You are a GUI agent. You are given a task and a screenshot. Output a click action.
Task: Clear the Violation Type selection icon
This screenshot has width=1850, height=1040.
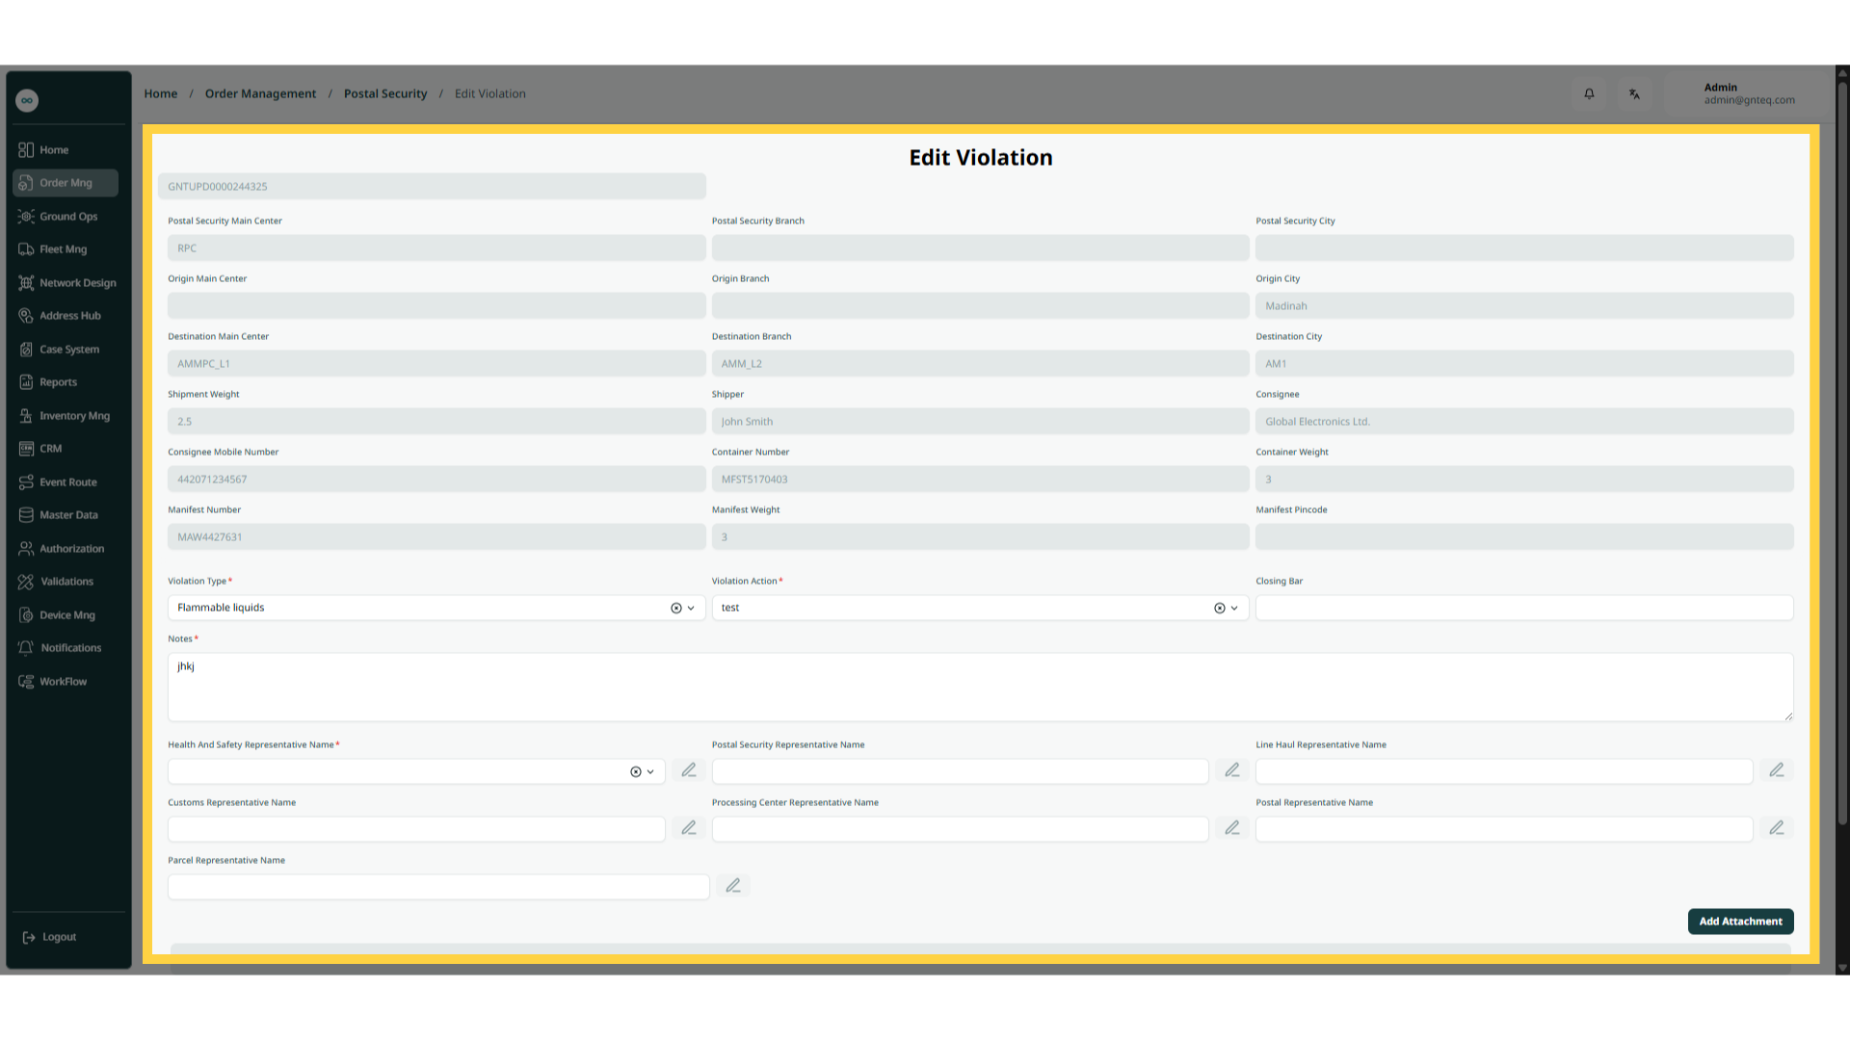pyautogui.click(x=676, y=609)
